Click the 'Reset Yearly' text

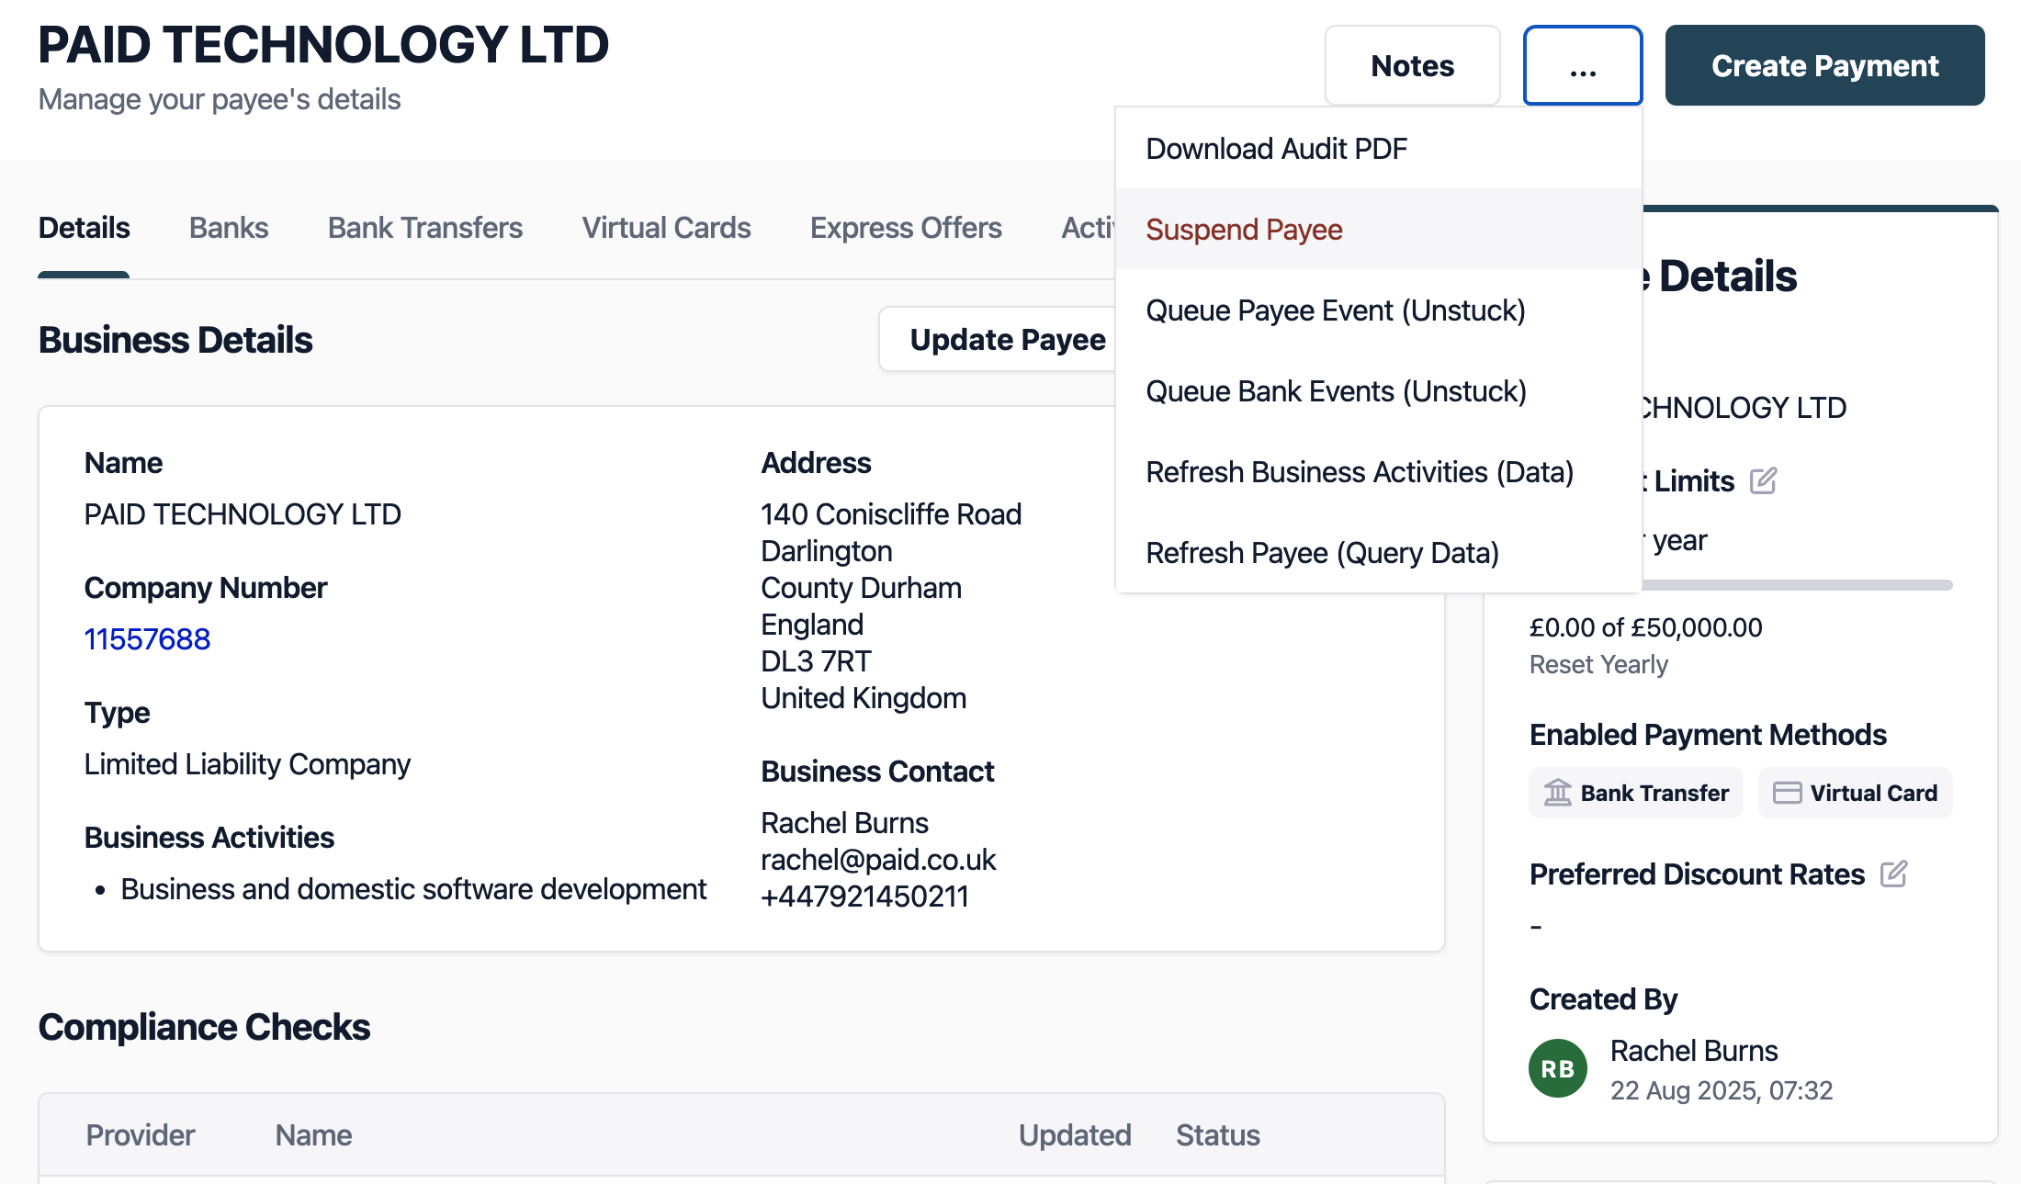[x=1598, y=664]
